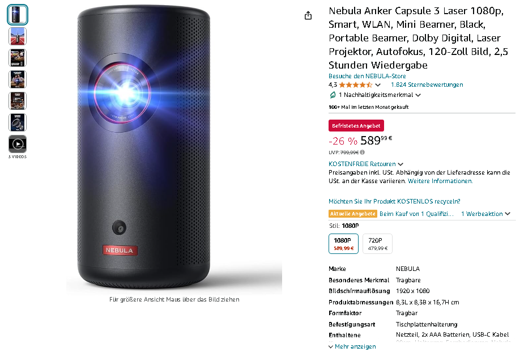This screenshot has height=352, width=524.
Task: Click the green sustainability leaf icon
Action: 333,95
